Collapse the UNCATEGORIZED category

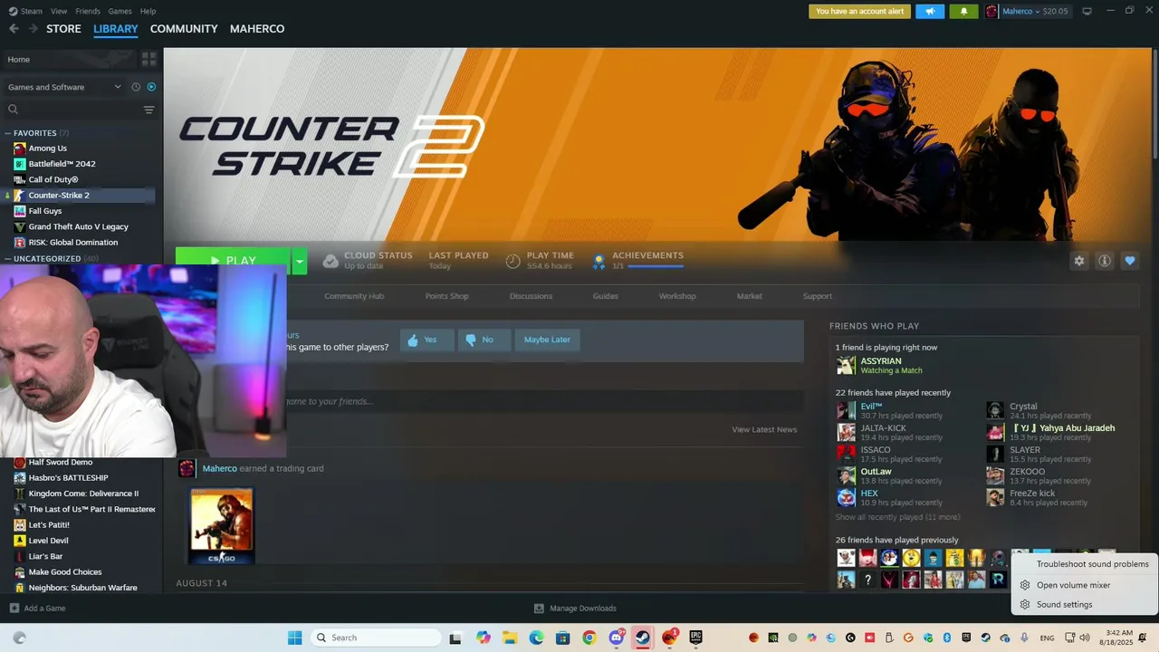(x=7, y=259)
